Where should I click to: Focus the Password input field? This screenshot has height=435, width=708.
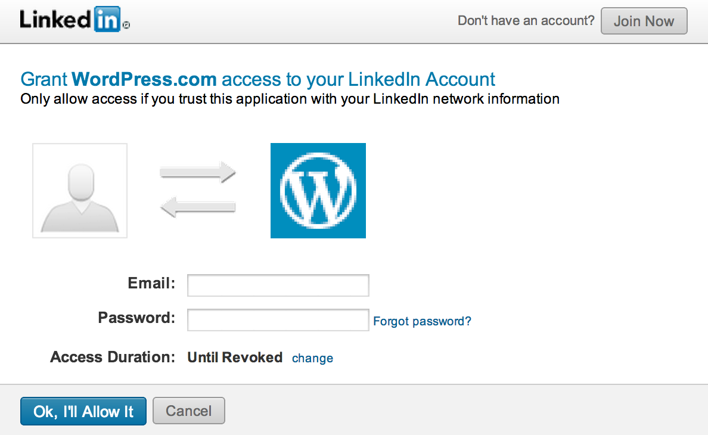click(278, 320)
